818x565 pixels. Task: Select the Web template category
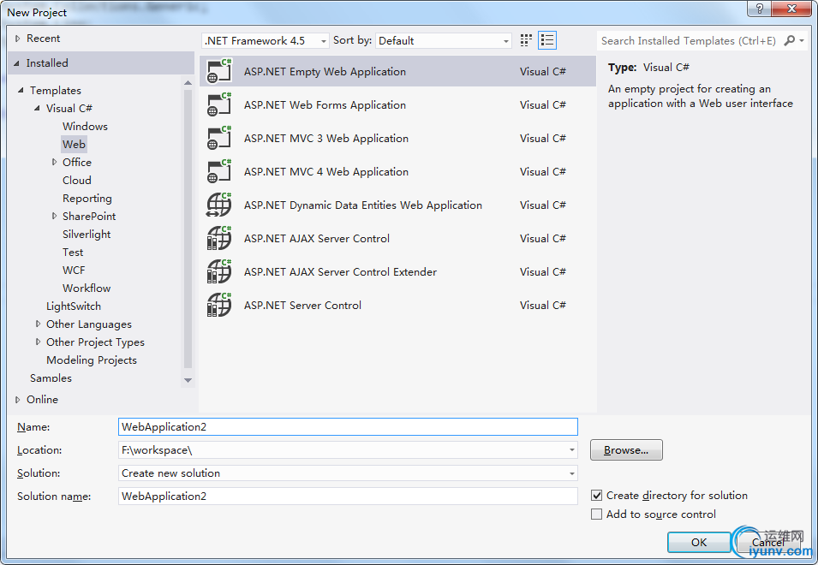click(74, 145)
